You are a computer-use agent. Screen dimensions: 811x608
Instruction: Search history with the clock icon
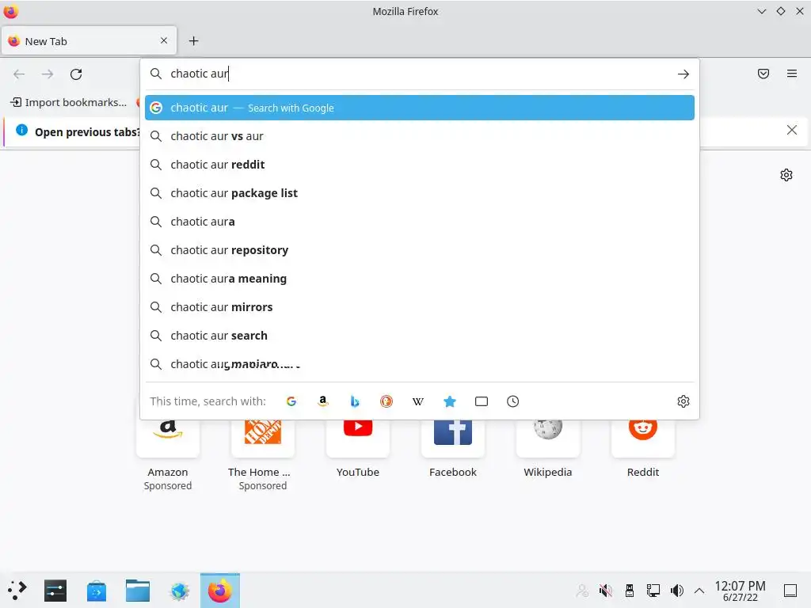pos(512,401)
